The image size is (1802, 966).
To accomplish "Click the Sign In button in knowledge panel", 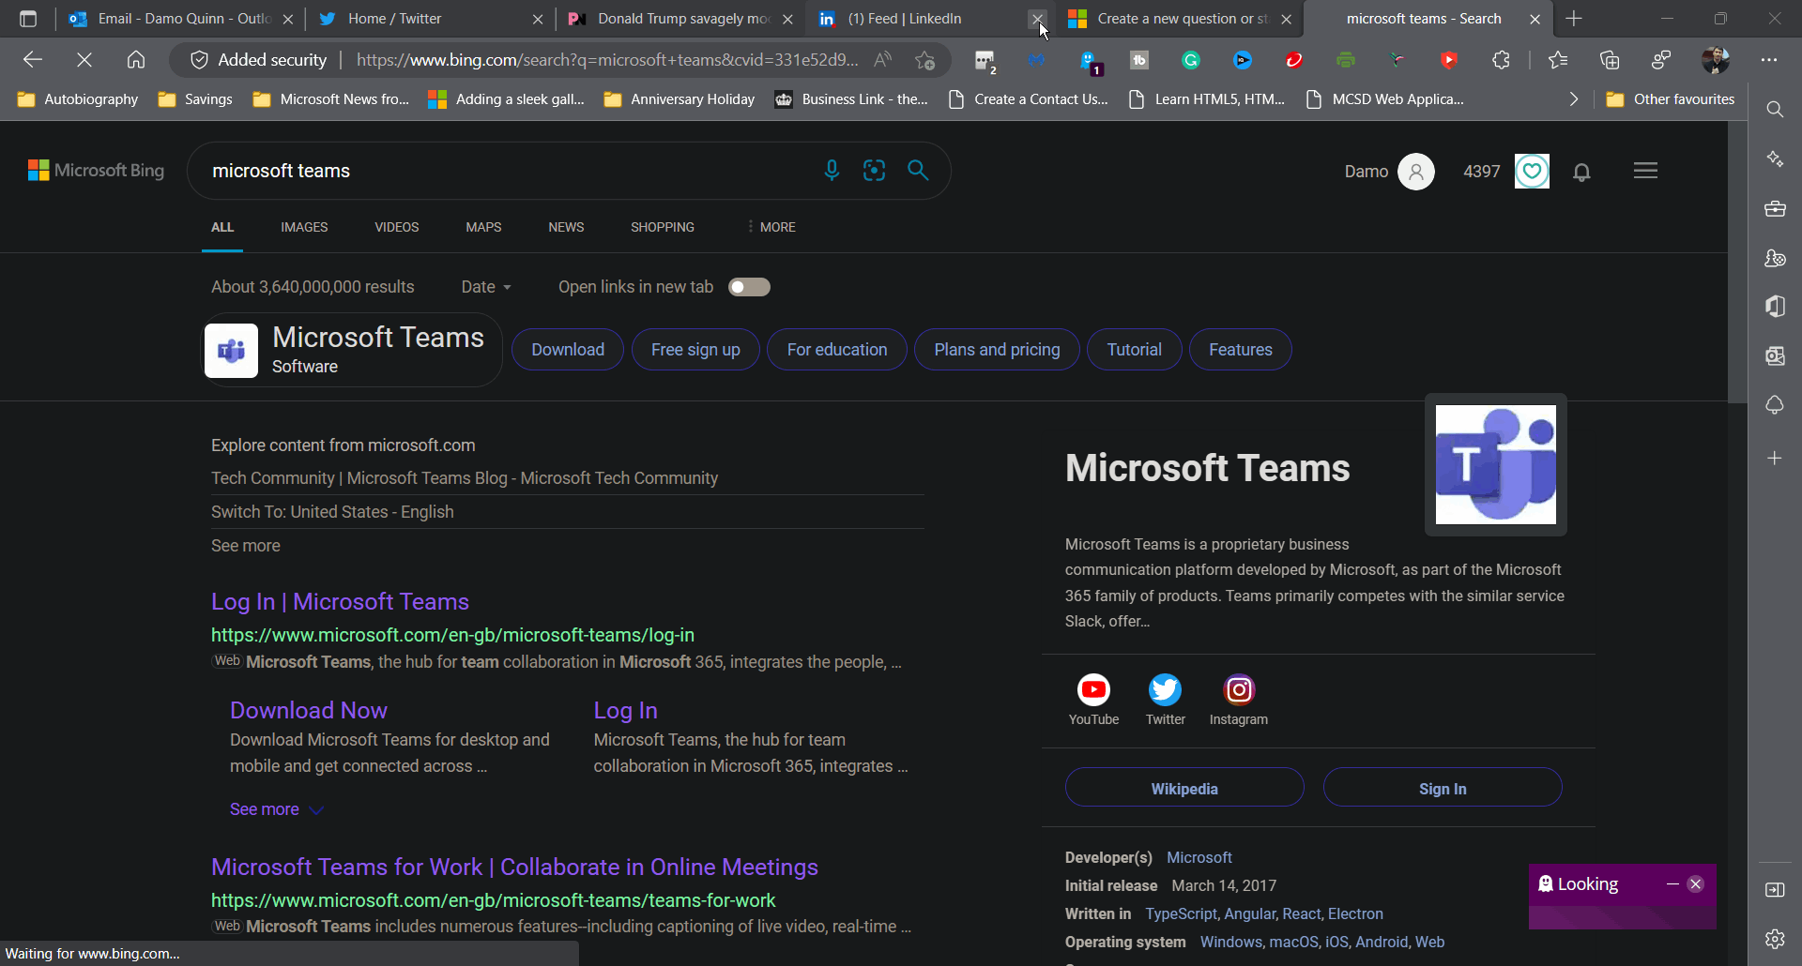I will 1443,789.
